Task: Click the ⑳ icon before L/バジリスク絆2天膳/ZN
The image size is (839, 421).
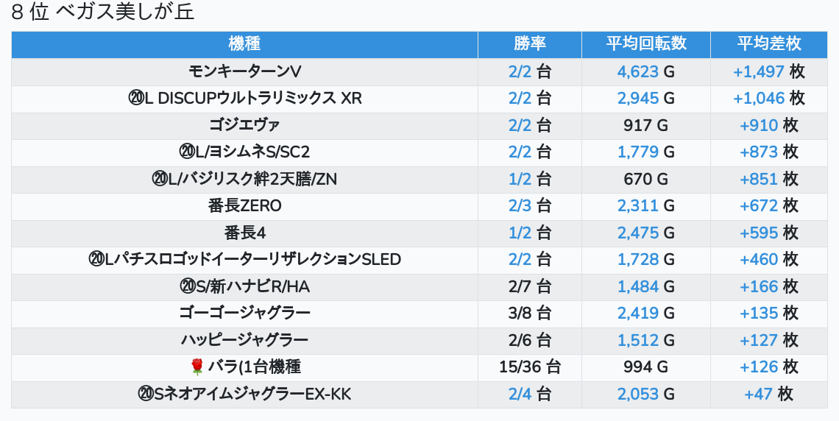Action: (x=160, y=178)
